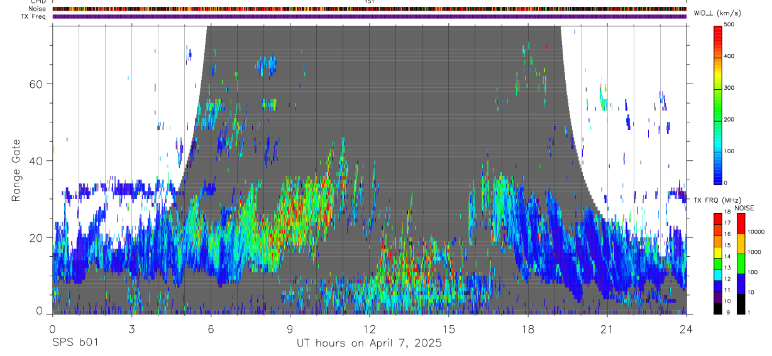772x356 pixels.
Task: Click the 'UT hours on April 7, 2025' title
Action: [369, 343]
